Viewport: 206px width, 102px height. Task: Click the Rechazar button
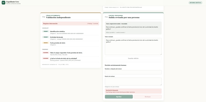pyautogui.click(x=148, y=97)
